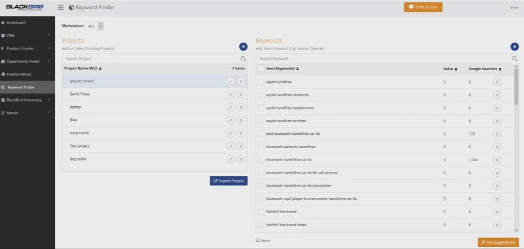524x249 pixels.
Task: Delete the baby bottle project
Action: tap(241, 133)
